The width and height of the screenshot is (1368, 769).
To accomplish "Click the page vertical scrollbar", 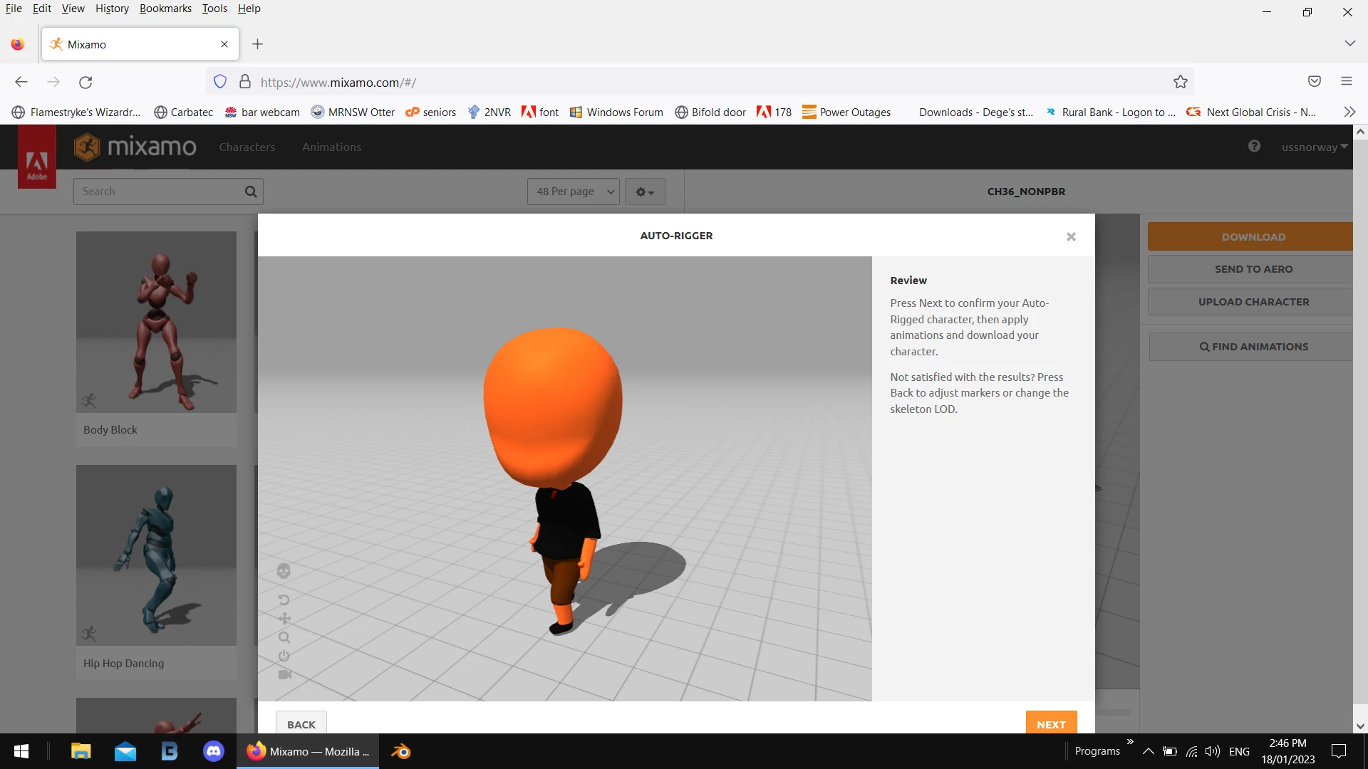I will pyautogui.click(x=1359, y=427).
